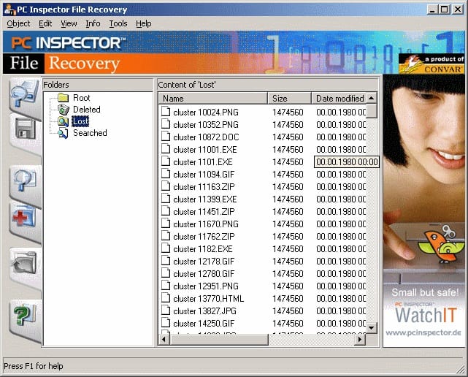
Task: Click file icon of cluster 10352.PNG
Action: (166, 124)
